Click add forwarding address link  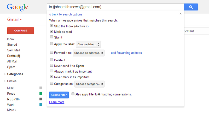(126, 53)
